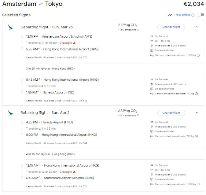
Task: Open the info icon next to +14% emissions
Action: click(138, 115)
